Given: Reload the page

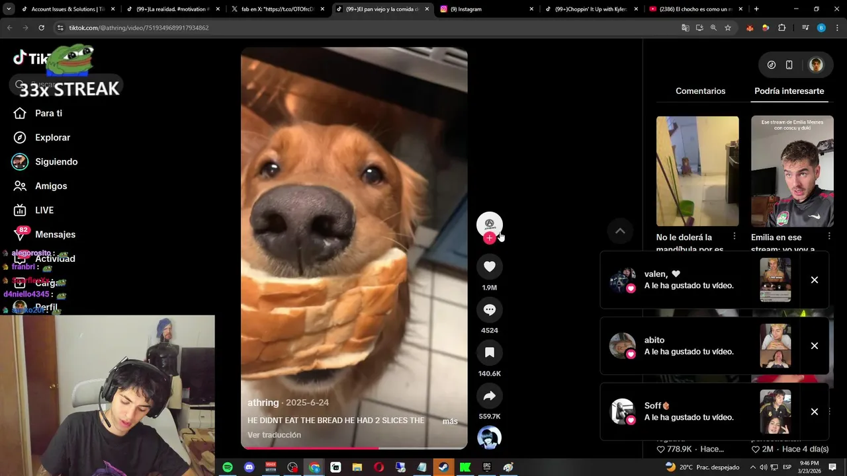Looking at the screenshot, I should coord(41,28).
